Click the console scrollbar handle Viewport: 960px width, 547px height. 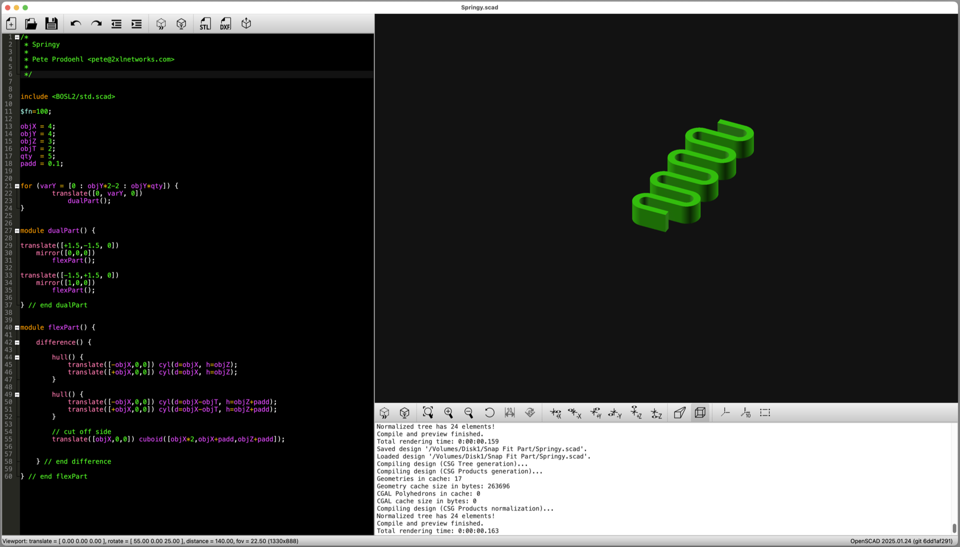pos(954,528)
